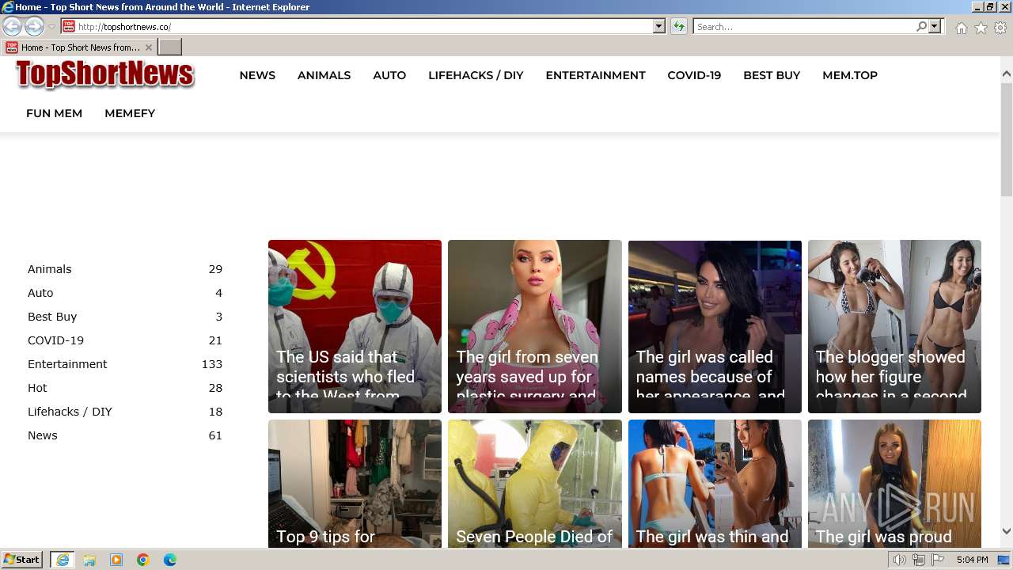
Task: Click the Refresh page icon
Action: click(679, 26)
